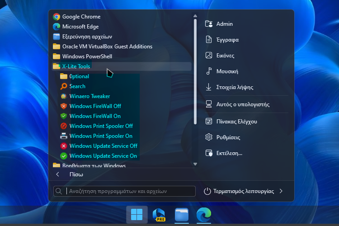Open Winaero Tweaker icon
Viewport: 339px width, 226px height.
[64, 96]
